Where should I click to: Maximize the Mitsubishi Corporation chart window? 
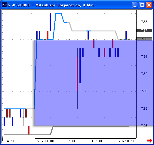pyautogui.click(x=142, y=5)
